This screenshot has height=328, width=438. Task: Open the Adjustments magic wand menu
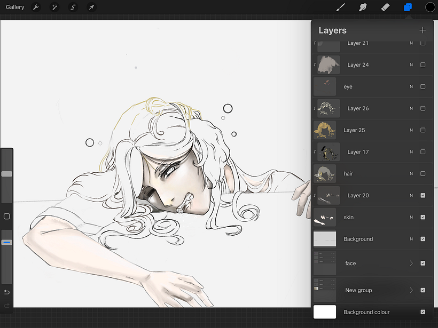[54, 7]
